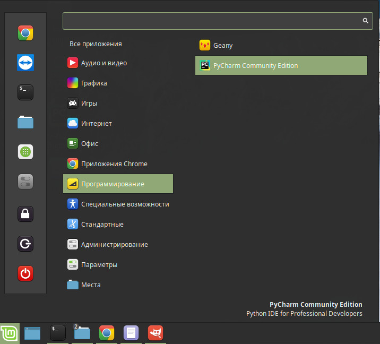Viewport: 380px width, 344px height.
Task: Open Terminal from the favorites sidebar
Action: coord(25,92)
